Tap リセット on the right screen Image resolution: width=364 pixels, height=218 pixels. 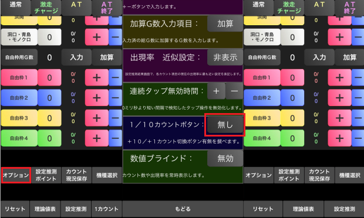(263, 209)
